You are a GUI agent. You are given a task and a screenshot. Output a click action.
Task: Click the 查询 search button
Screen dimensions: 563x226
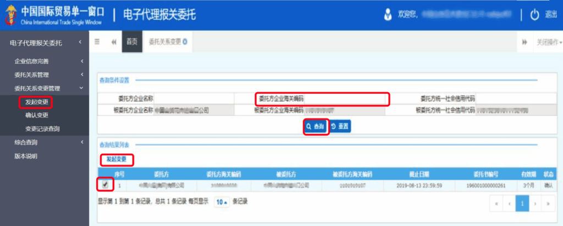(x=316, y=127)
